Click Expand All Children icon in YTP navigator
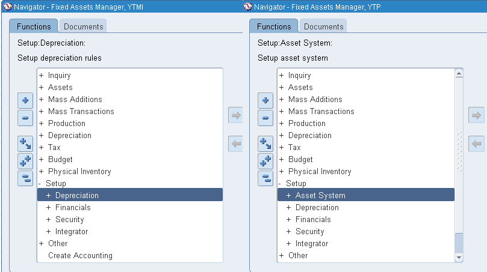The height and width of the screenshot is (272, 487). click(x=265, y=144)
